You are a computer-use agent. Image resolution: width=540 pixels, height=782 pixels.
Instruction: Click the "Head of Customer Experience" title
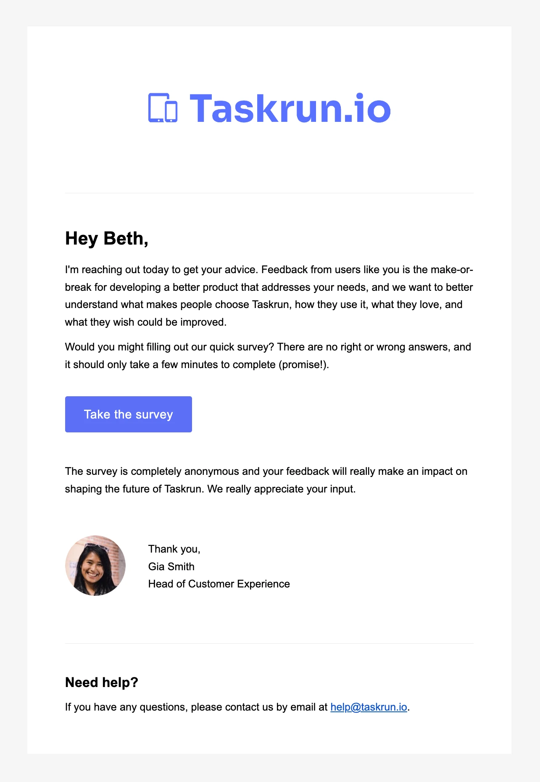click(219, 584)
